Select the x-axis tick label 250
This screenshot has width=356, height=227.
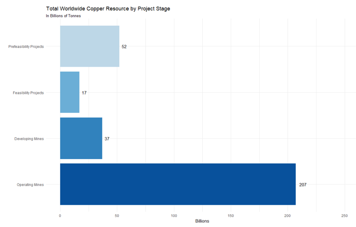tap(345, 216)
